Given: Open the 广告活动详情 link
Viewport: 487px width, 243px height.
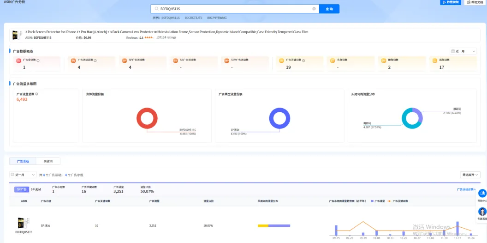Looking at the screenshot, I should pyautogui.click(x=466, y=189).
